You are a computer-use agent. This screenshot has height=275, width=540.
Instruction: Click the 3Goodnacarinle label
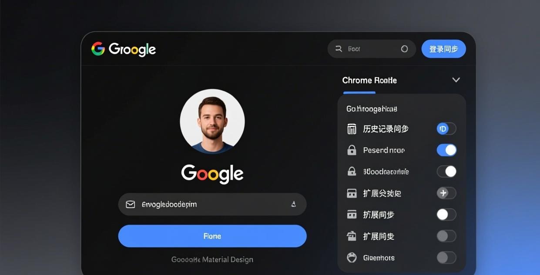pyautogui.click(x=386, y=172)
